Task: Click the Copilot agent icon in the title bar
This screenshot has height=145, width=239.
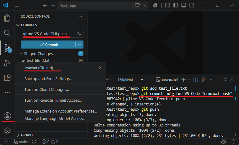Action: tap(155, 5)
